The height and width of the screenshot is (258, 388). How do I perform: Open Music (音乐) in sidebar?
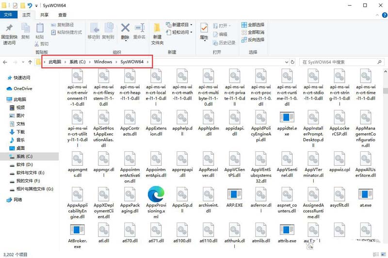click(x=17, y=140)
